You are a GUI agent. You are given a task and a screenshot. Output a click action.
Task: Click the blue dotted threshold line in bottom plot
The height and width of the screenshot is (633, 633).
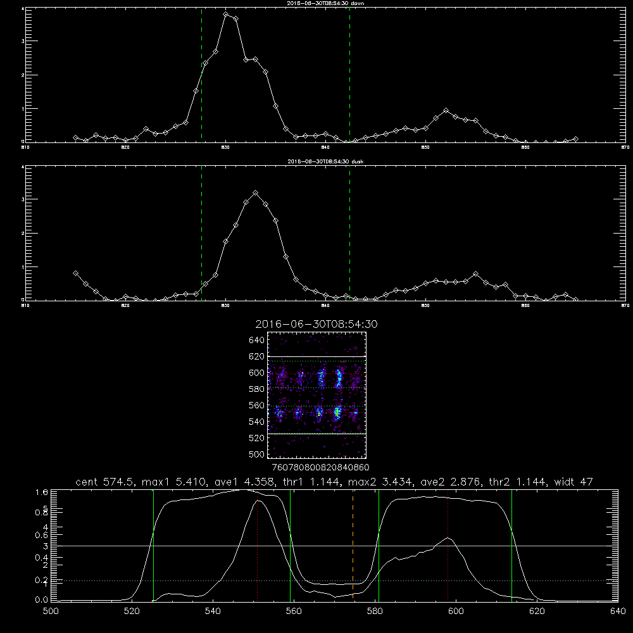pos(334,580)
